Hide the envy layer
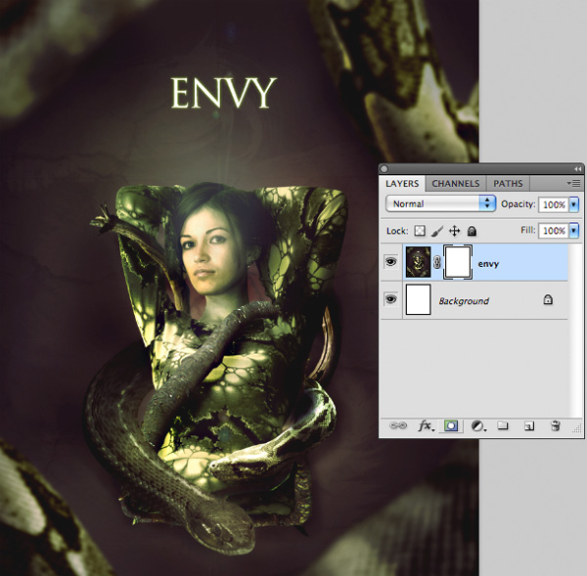This screenshot has width=587, height=576. (x=390, y=262)
